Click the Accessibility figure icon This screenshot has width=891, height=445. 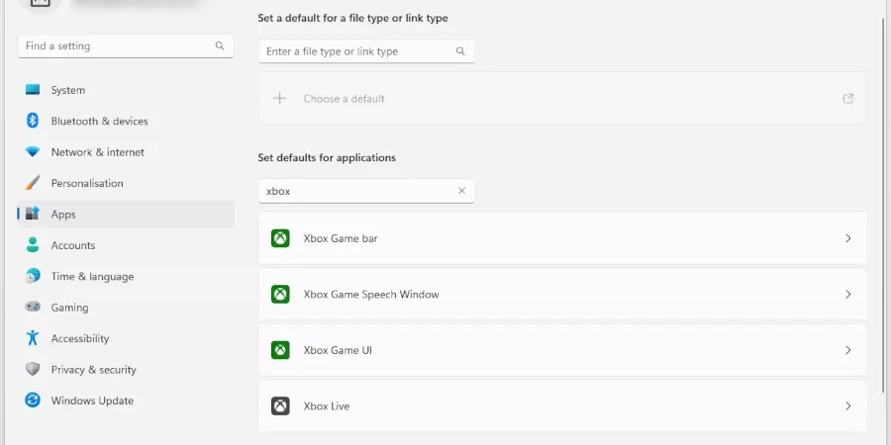[33, 338]
